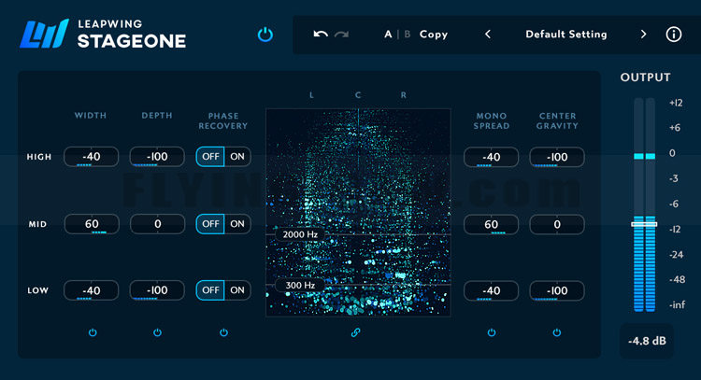Select the A state

[388, 35]
